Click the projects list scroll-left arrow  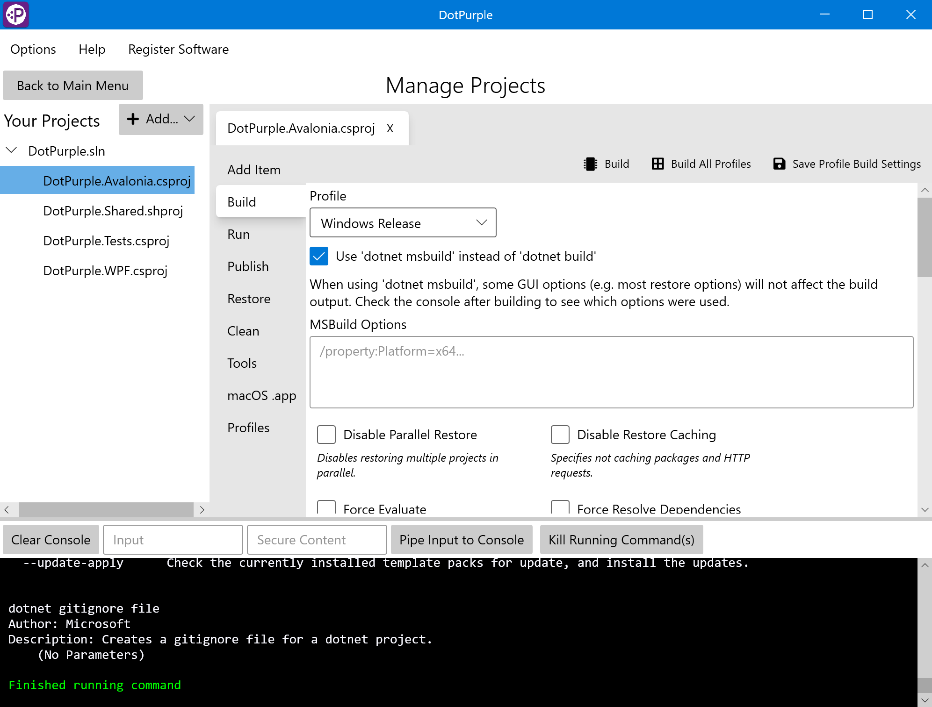pos(7,509)
